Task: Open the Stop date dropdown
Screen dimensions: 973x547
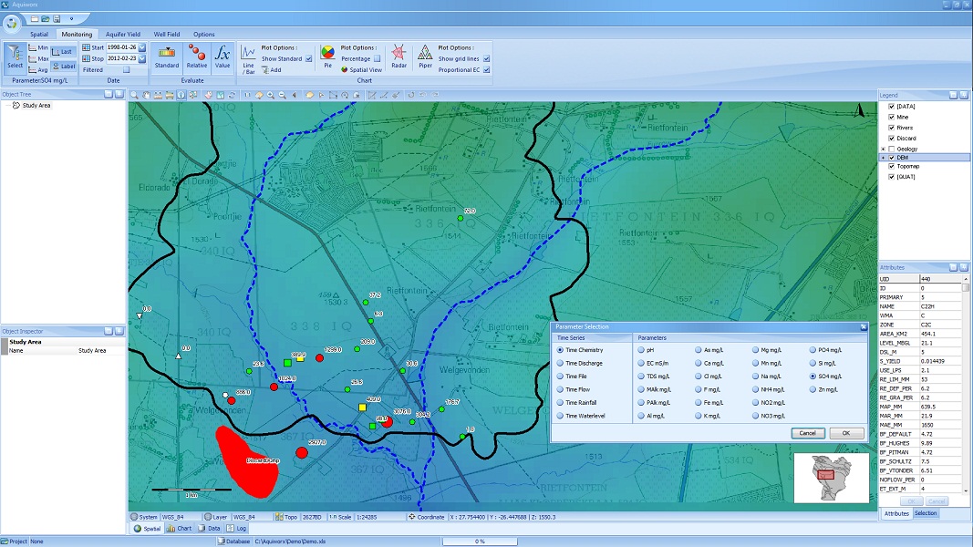Action: pos(142,58)
